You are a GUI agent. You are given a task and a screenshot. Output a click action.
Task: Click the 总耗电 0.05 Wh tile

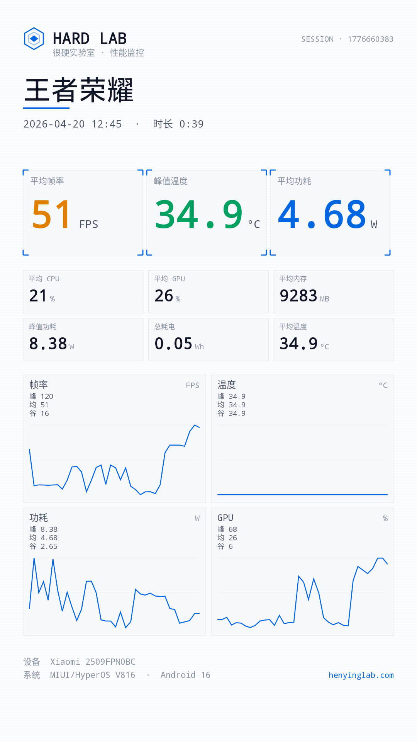(208, 340)
